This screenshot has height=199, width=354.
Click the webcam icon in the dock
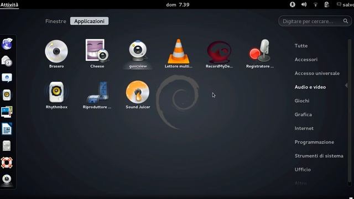[7, 180]
